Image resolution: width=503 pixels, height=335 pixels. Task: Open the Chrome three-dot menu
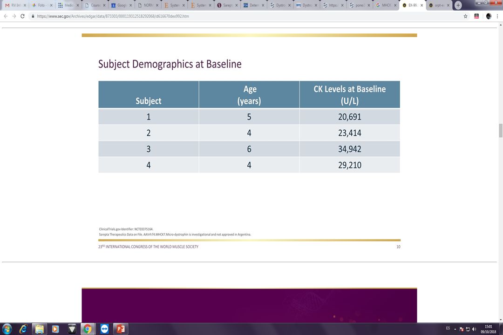point(497,16)
